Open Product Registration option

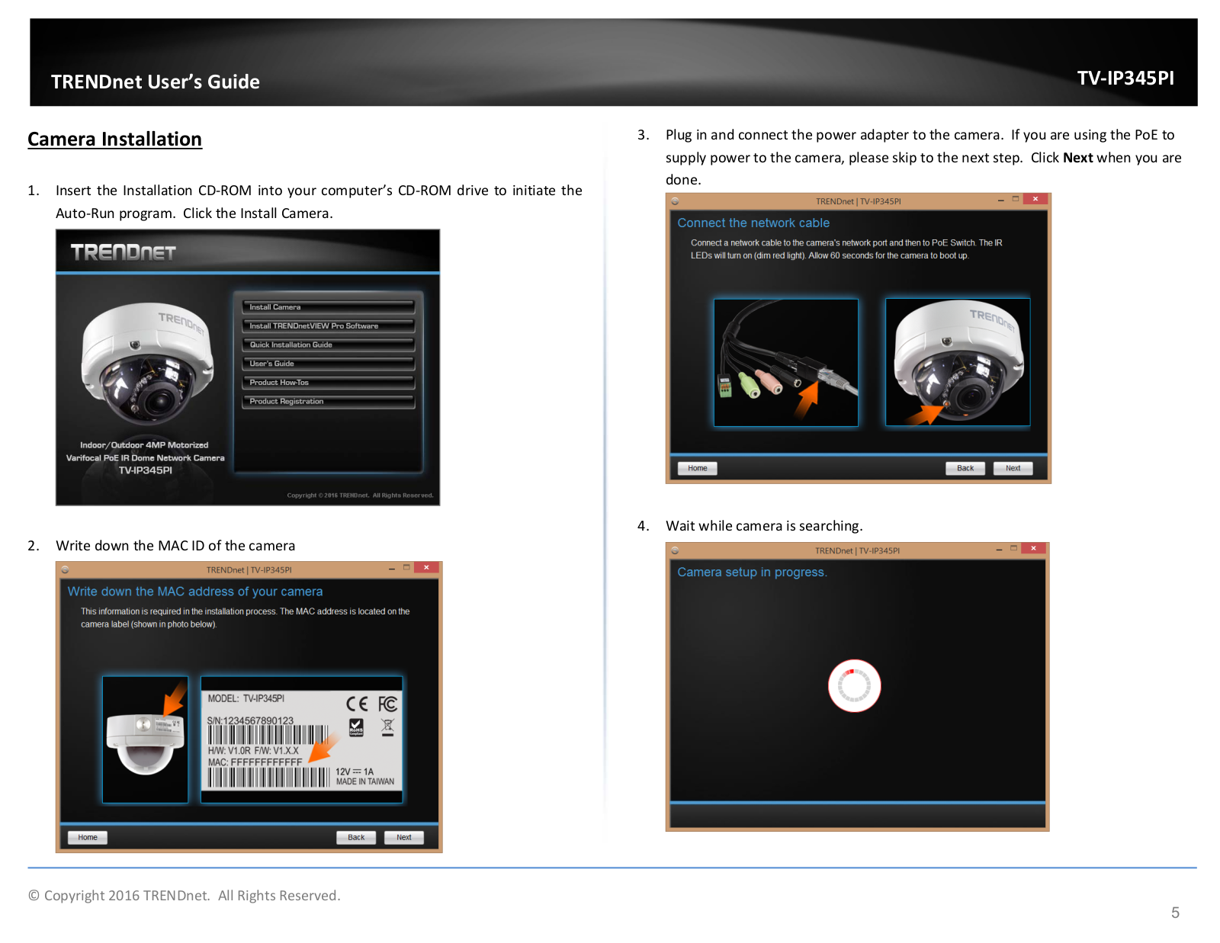click(x=328, y=401)
